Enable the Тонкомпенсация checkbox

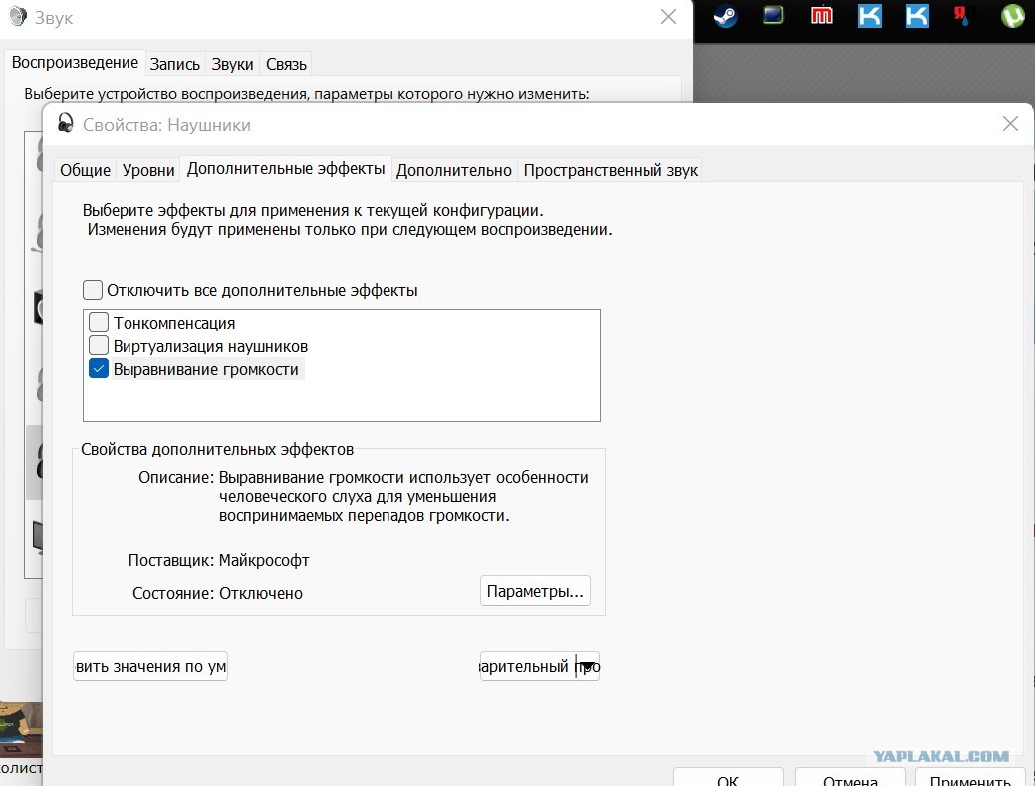pyautogui.click(x=99, y=322)
